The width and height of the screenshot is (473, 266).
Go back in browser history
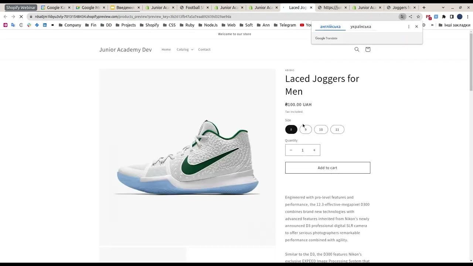click(5, 17)
